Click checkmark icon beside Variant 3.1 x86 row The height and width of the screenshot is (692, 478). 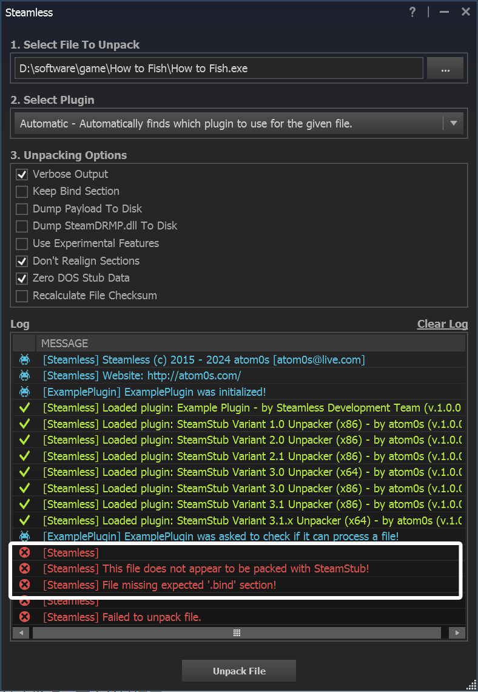(x=25, y=504)
